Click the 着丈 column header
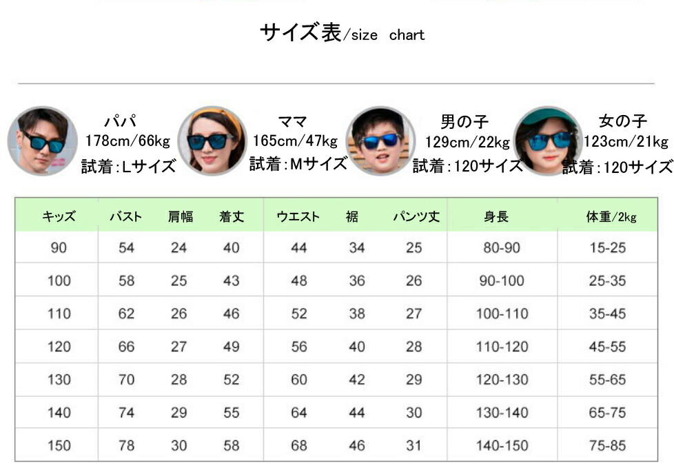Screen dimensions: 674x465 coord(232,217)
